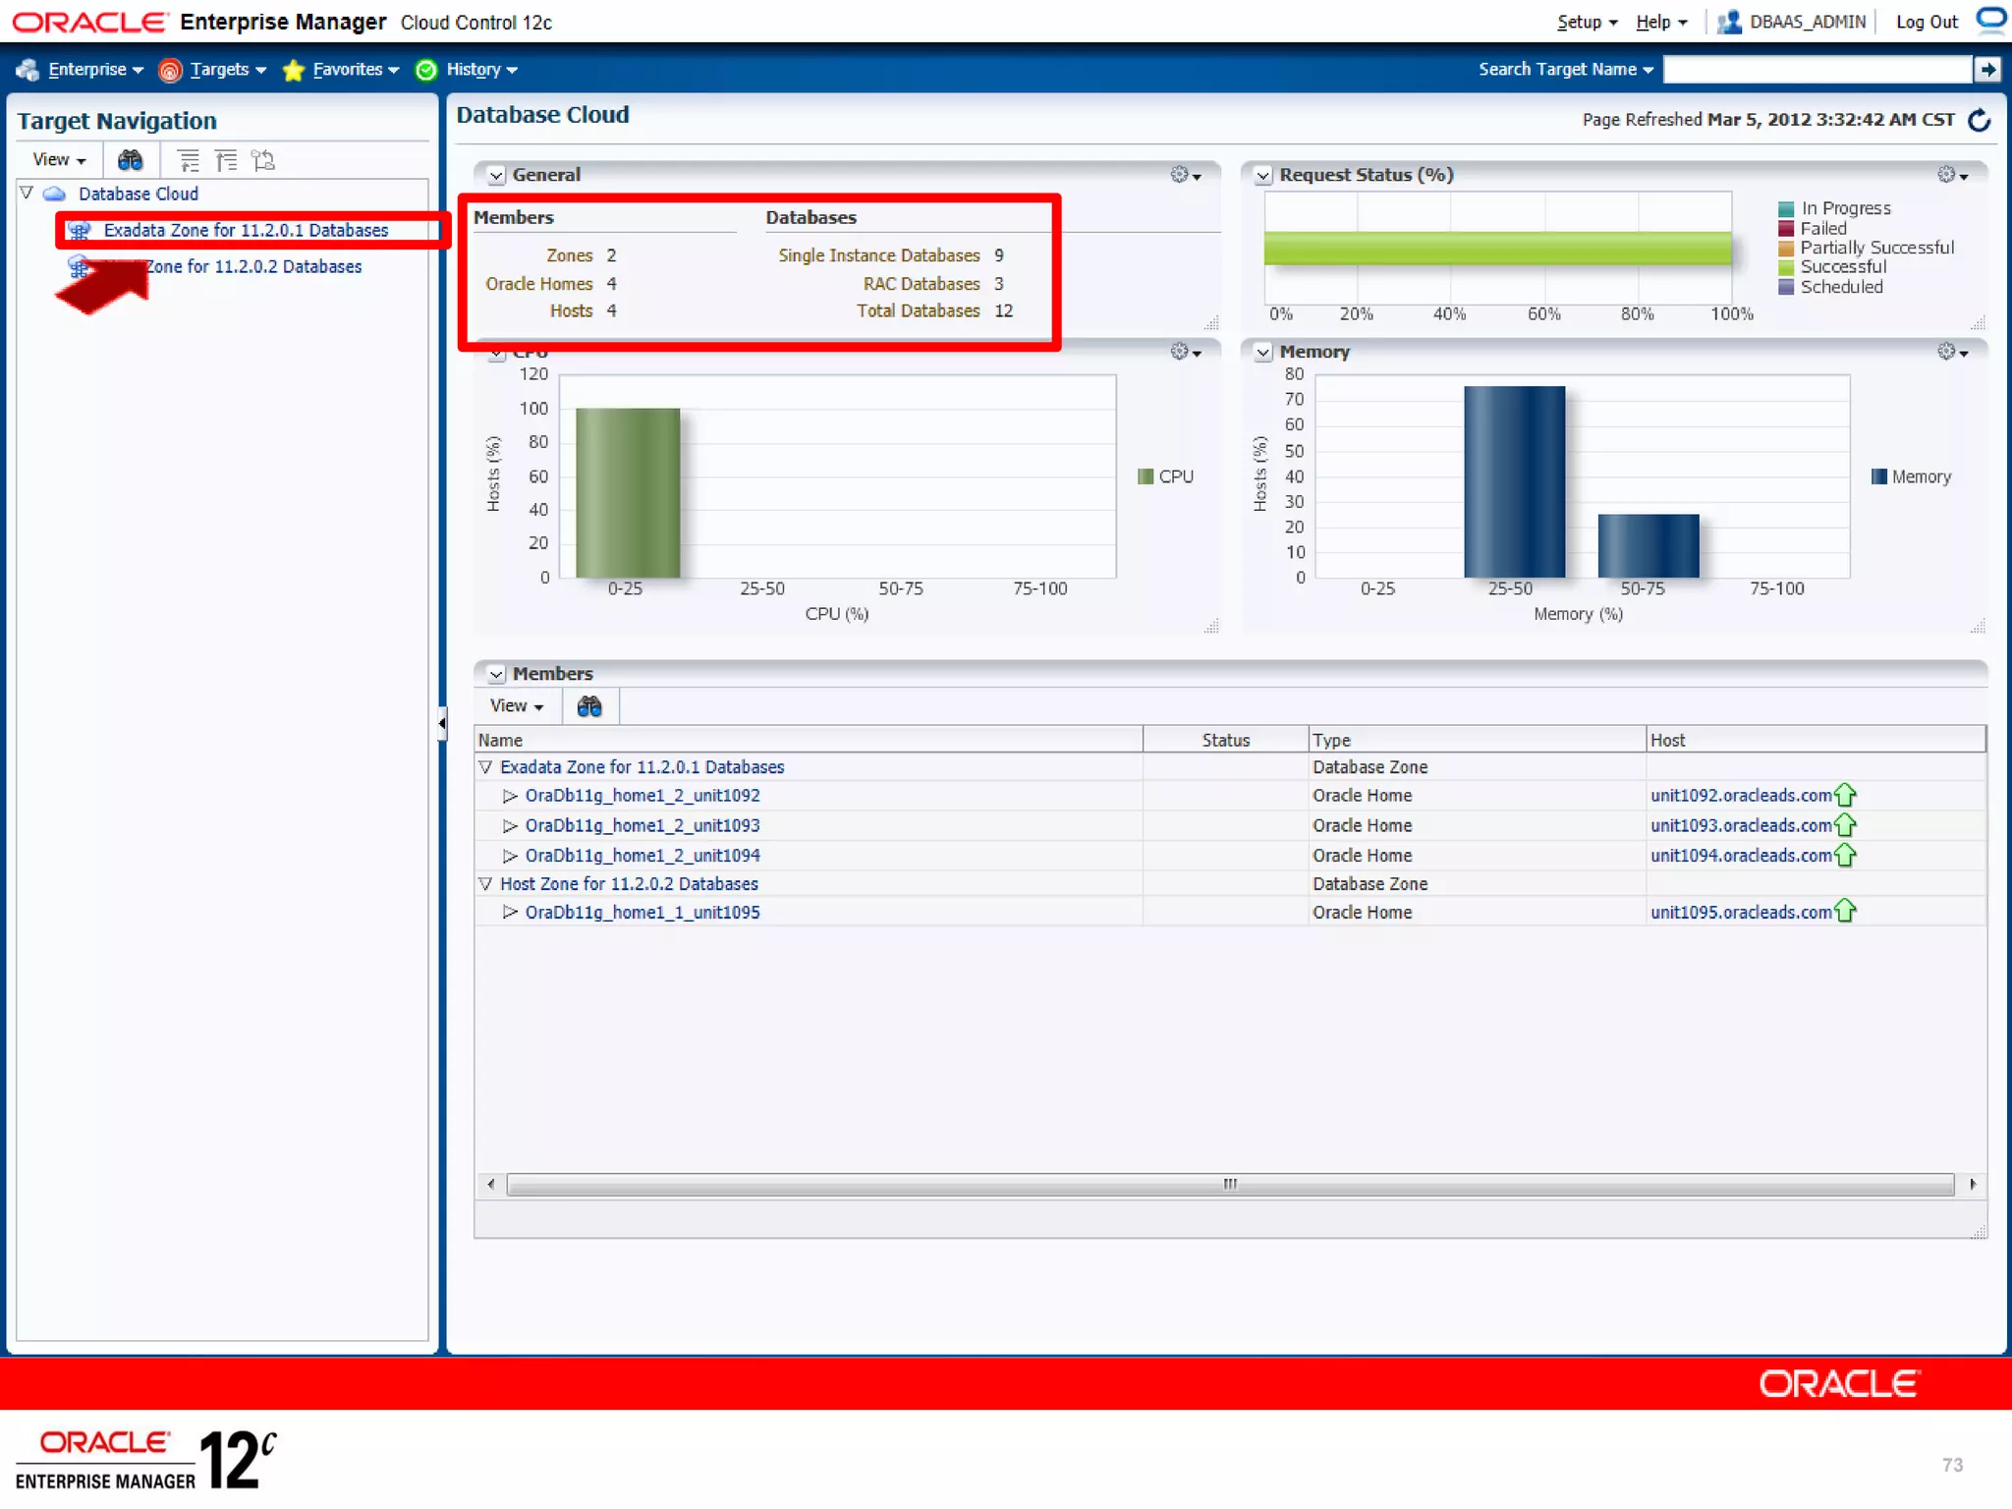Click binoculars icon in Members toolbar
2012x1509 pixels.
point(589,706)
